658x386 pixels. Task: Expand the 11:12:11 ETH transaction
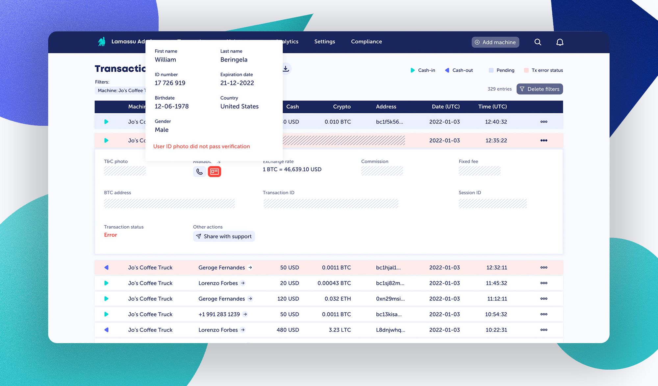(x=544, y=299)
